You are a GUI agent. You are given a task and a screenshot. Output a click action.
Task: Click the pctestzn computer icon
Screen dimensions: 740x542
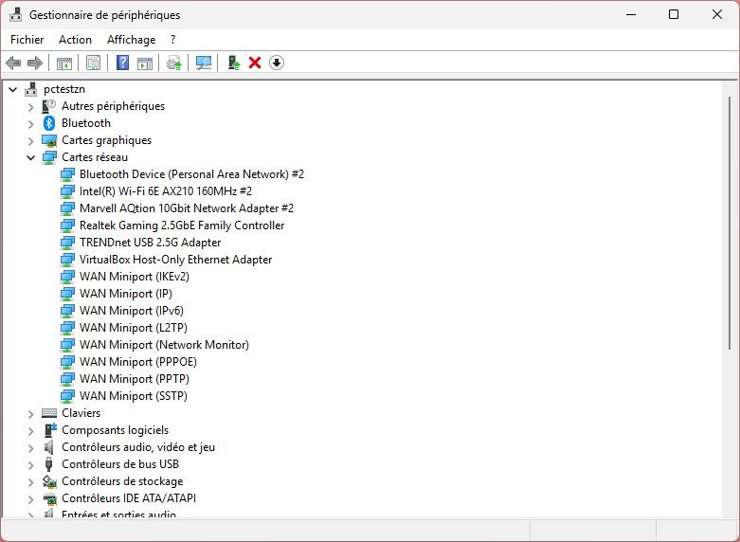click(31, 89)
